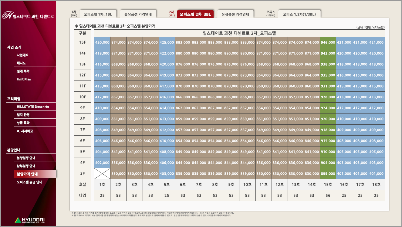The image size is (402, 227).
Task: Open the first 유상옵션 가격안내 tab under 1차
Action: point(138,14)
